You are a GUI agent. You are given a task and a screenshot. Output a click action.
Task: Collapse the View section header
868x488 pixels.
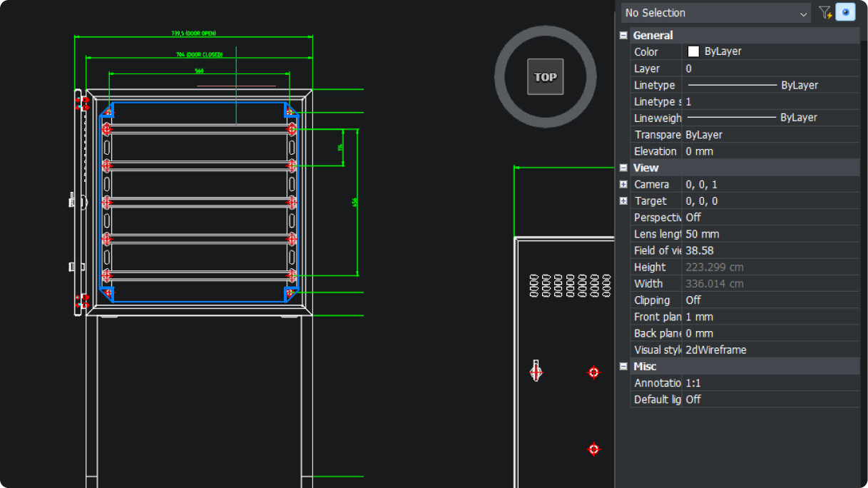point(623,167)
